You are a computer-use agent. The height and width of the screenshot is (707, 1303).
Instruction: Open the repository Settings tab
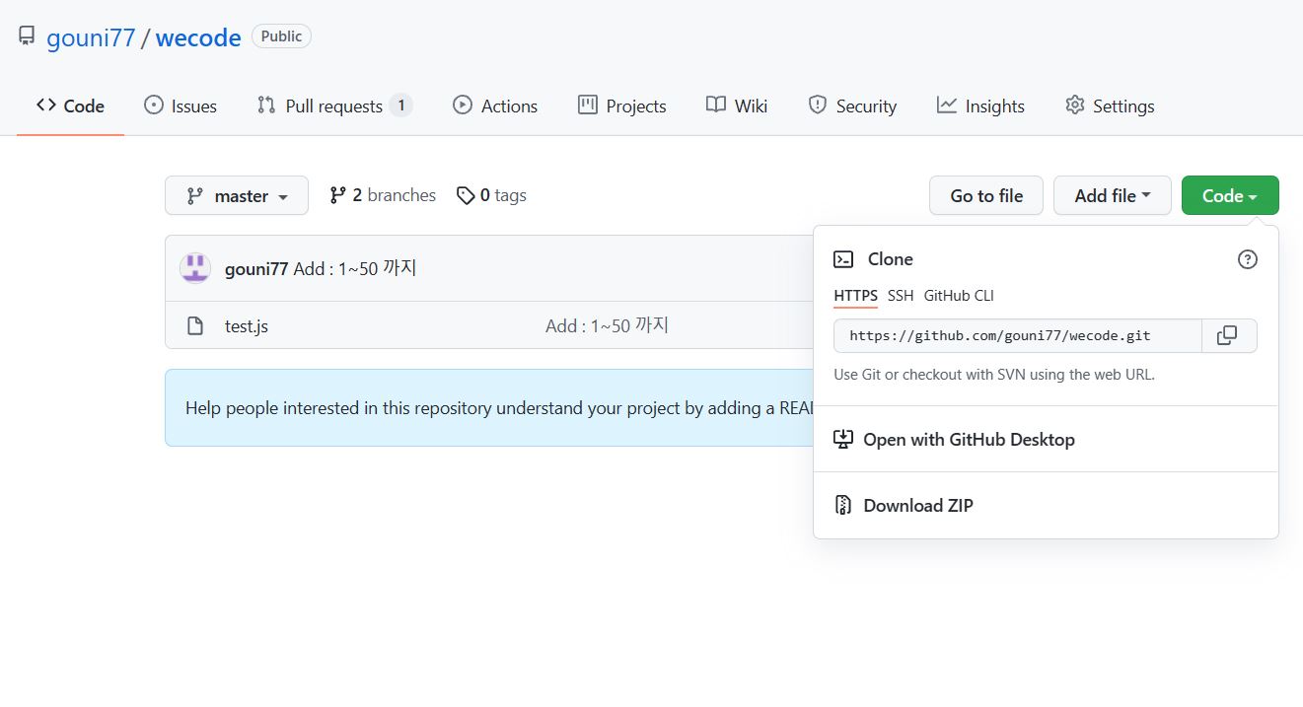1110,106
